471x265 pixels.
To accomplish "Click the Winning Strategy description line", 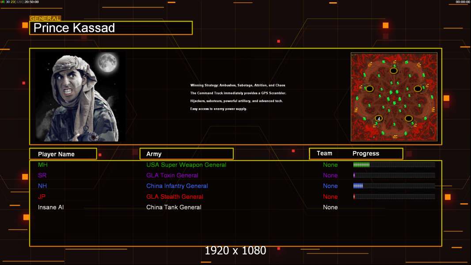I will (238, 85).
